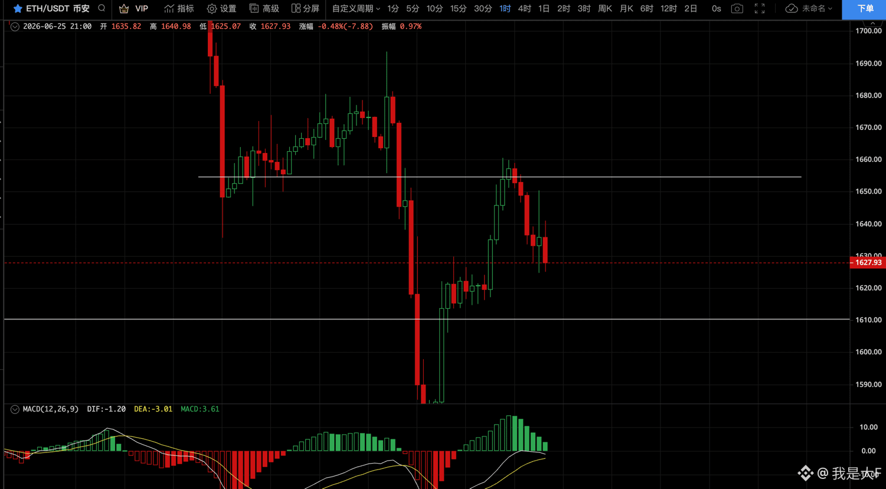
Task: Collapse the MACD indicator legend arrow
Action: 15,409
